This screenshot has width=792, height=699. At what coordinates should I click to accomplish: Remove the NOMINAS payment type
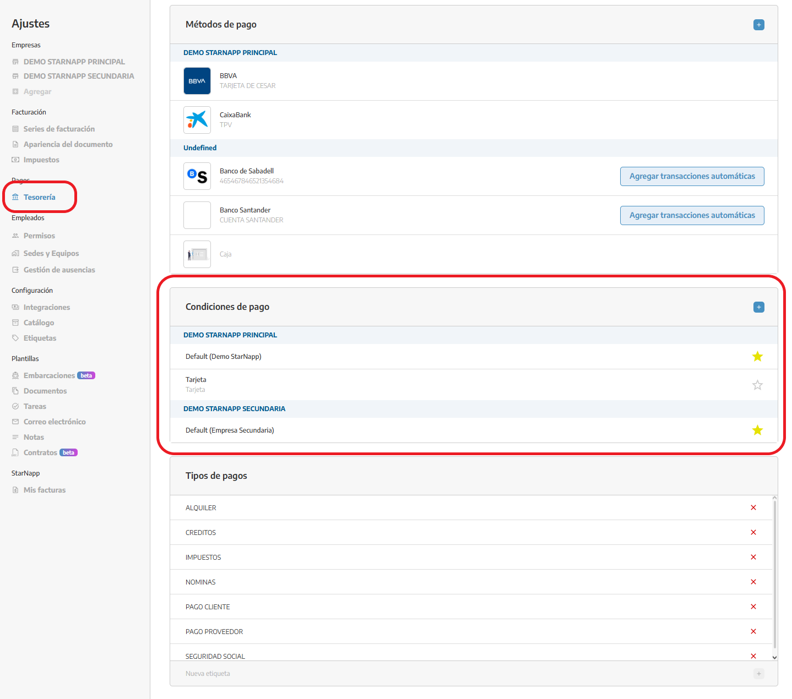click(x=753, y=582)
